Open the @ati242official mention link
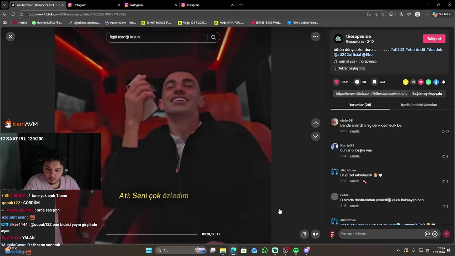The width and height of the screenshot is (455, 256). 347,55
